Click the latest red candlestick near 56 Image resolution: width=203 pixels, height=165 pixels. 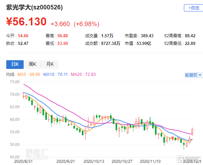point(192,131)
